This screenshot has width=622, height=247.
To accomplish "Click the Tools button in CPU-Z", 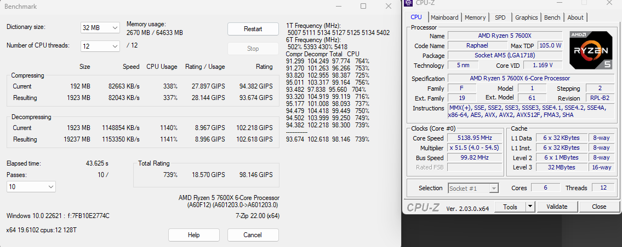I will [510, 207].
